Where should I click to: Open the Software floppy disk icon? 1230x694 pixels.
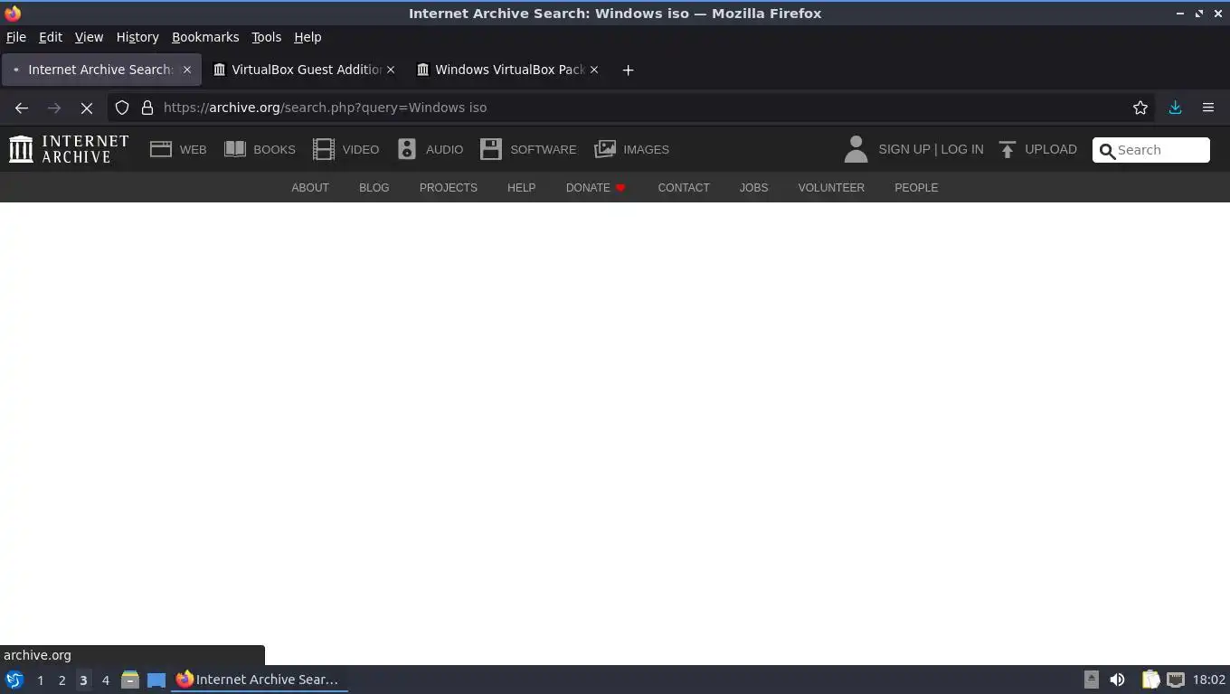491,149
